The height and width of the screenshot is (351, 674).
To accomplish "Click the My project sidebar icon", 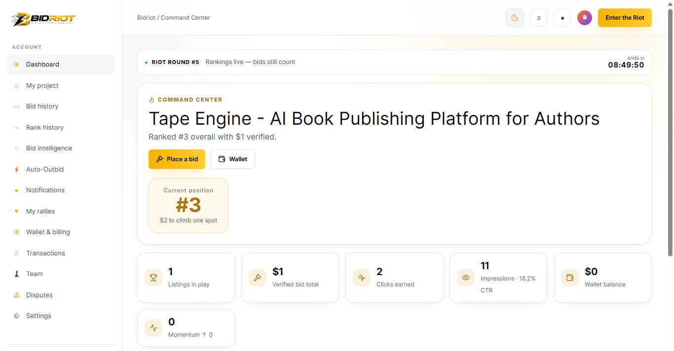I will pos(16,86).
